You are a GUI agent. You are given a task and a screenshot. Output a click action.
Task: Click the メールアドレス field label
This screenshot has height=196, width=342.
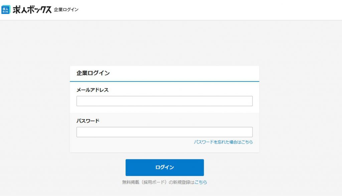point(93,90)
